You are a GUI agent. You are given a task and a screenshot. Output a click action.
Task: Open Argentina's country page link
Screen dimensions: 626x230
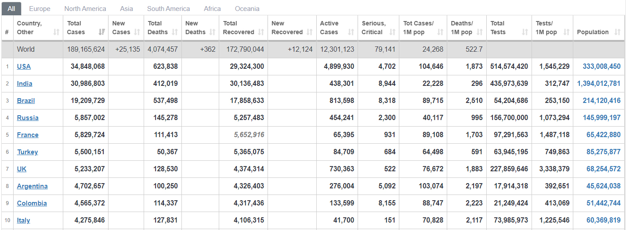point(32,186)
